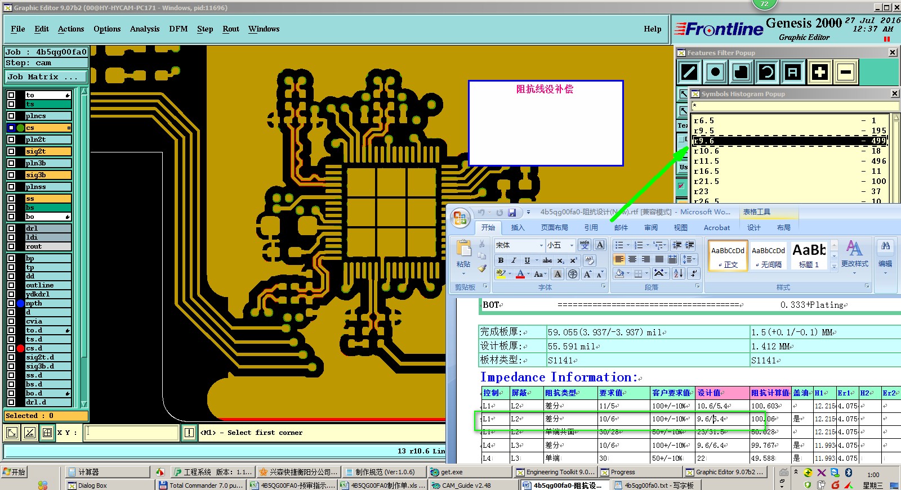Viewport: 901px width, 490px height.
Task: Open the Rout menu
Action: pyautogui.click(x=231, y=29)
